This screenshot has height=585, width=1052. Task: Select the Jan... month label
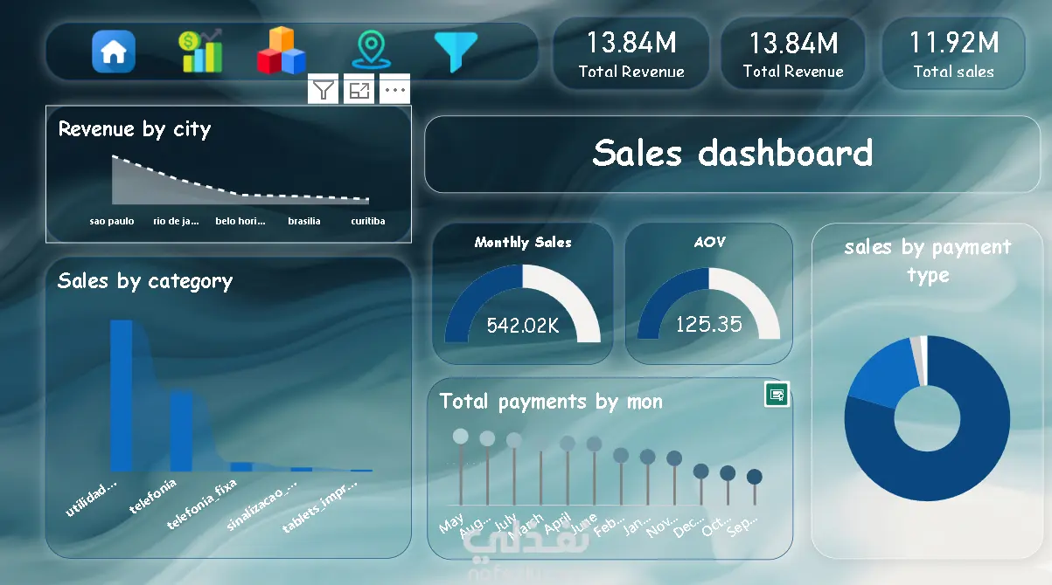click(x=637, y=526)
